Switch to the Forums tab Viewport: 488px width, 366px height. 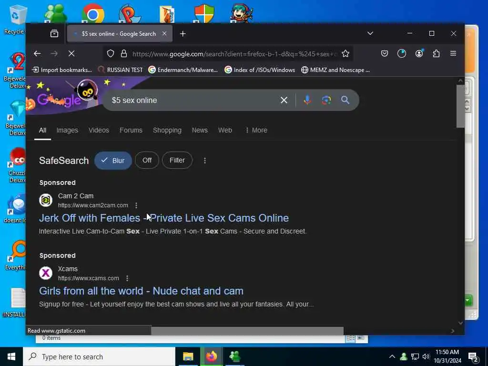click(131, 130)
